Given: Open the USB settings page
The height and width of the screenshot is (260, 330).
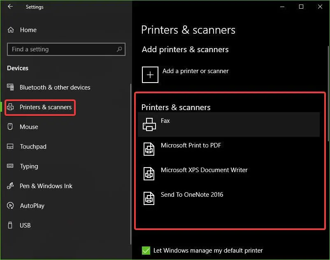Looking at the screenshot, I should coord(25,225).
